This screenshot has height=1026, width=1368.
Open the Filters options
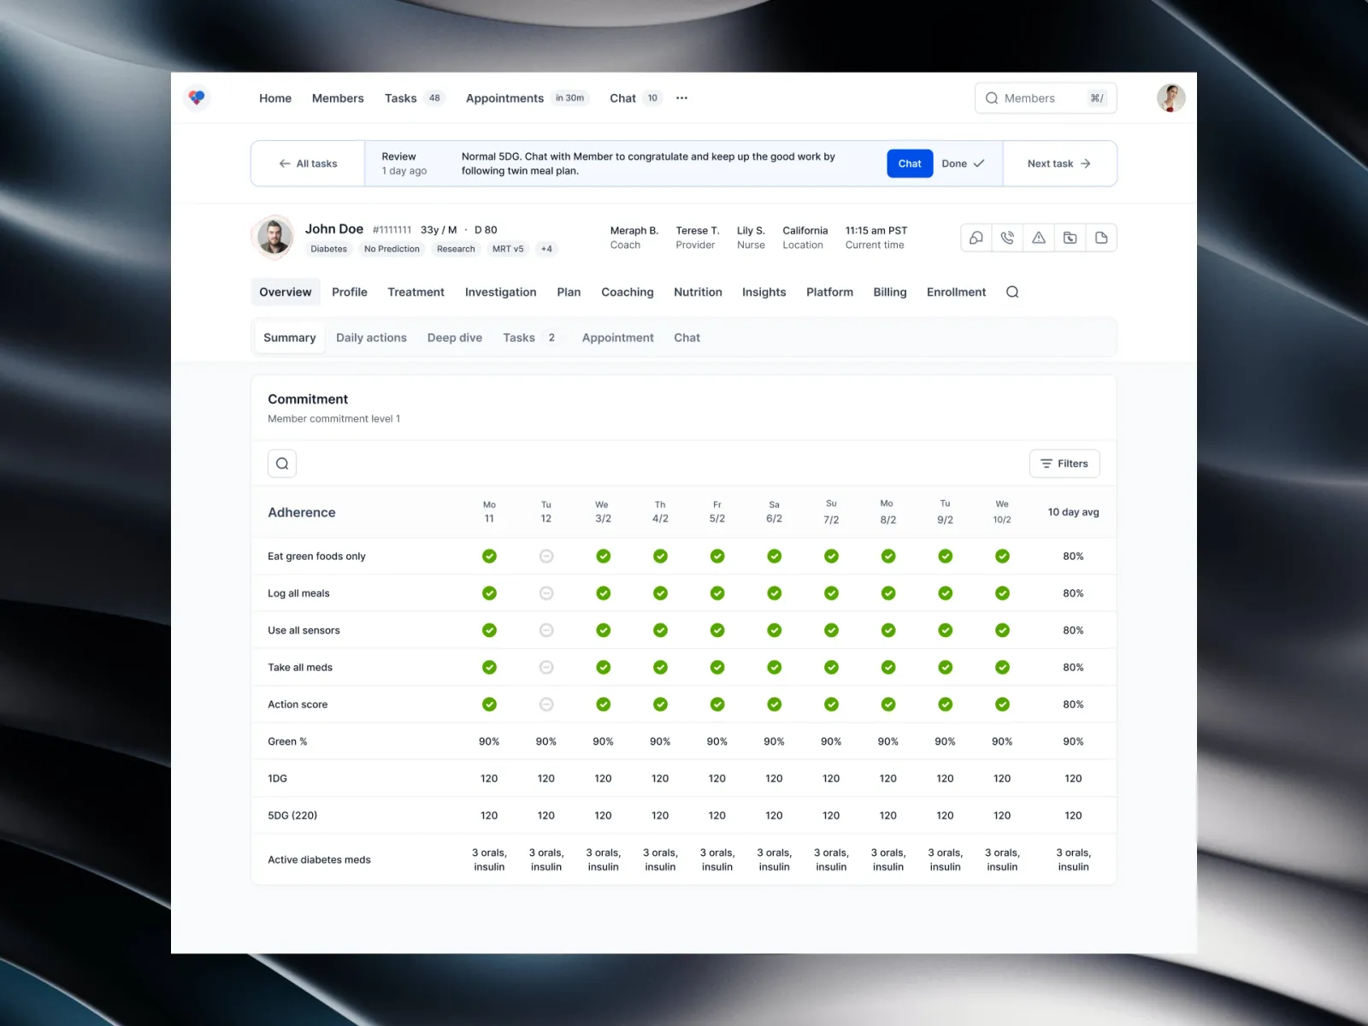click(x=1064, y=463)
